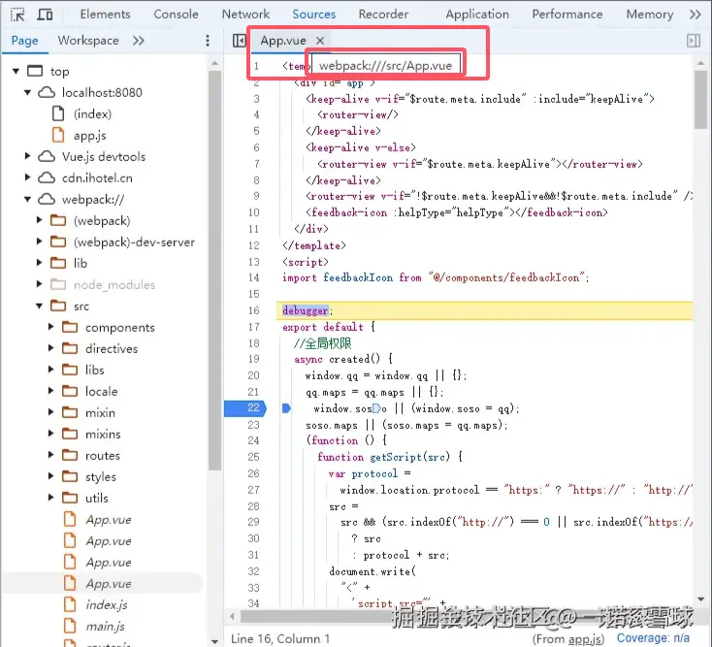The image size is (712, 647).
Task: Select the app.js file icon
Action: point(58,135)
